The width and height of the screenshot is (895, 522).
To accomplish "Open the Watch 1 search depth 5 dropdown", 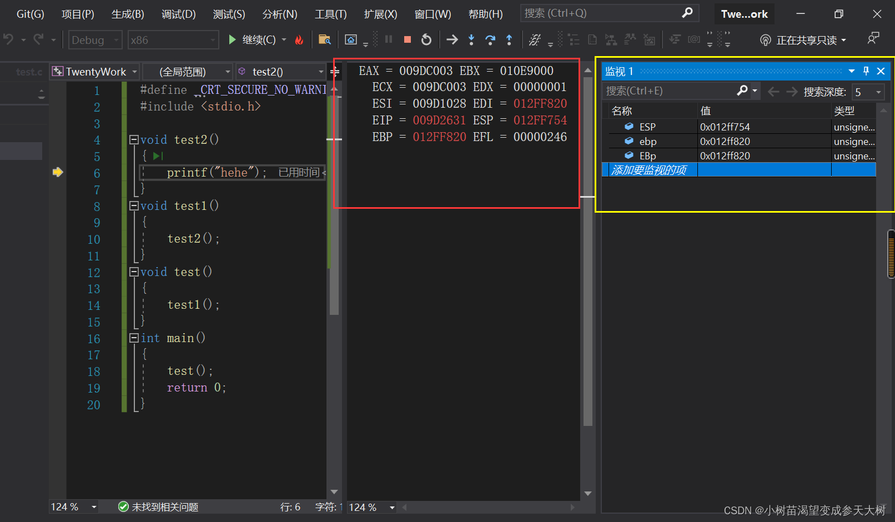I will [x=868, y=92].
